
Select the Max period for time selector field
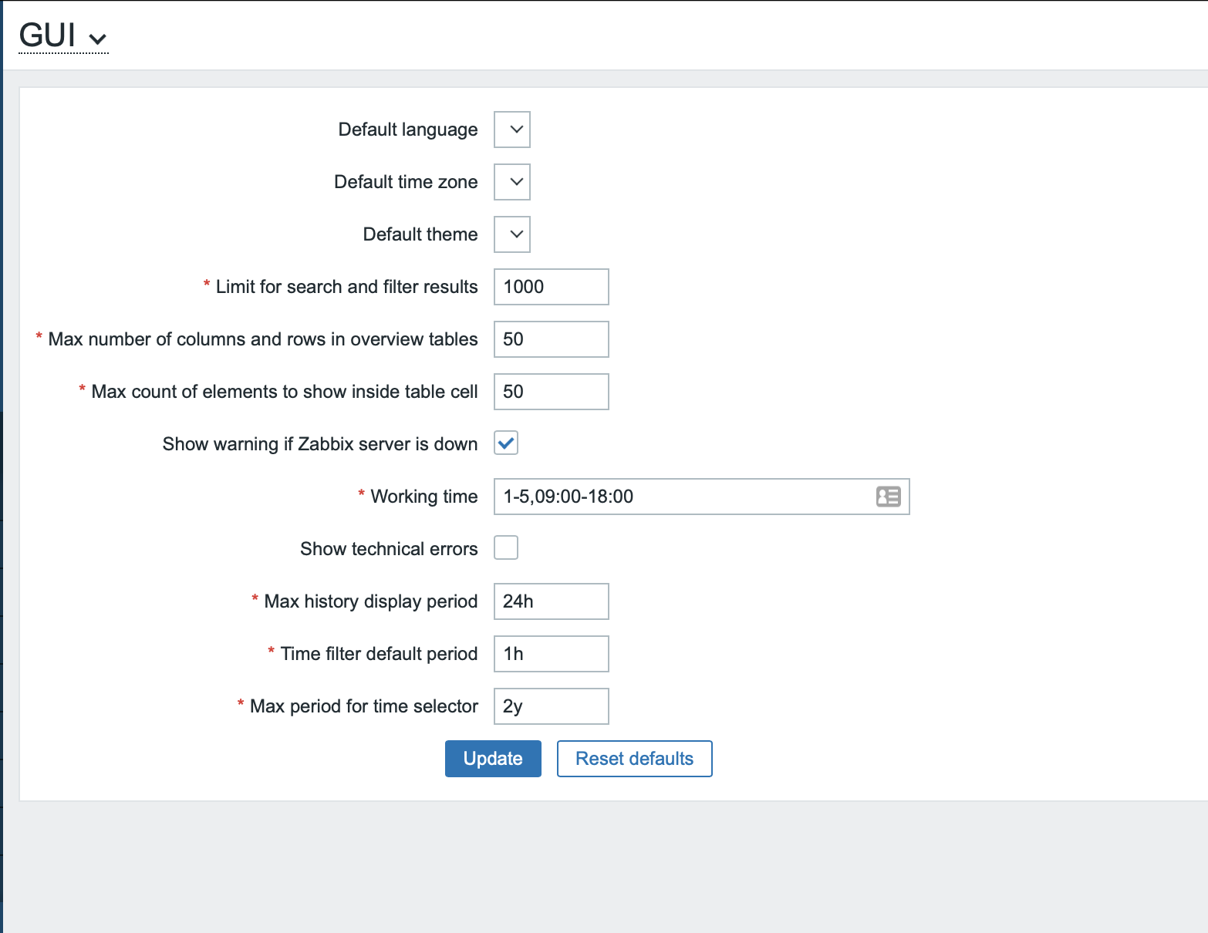(551, 706)
